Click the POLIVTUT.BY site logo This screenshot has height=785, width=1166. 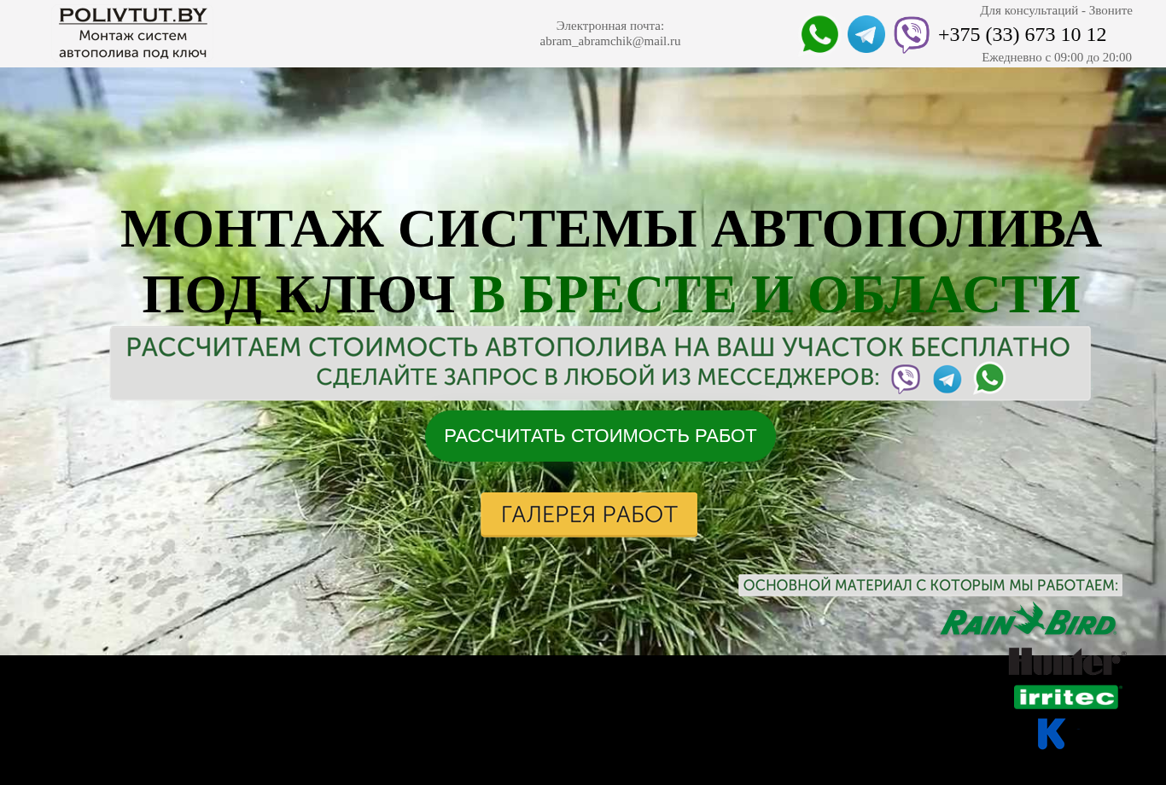[133, 15]
